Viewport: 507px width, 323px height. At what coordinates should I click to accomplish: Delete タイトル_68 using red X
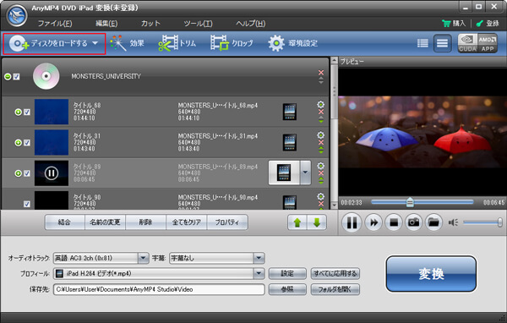[321, 112]
